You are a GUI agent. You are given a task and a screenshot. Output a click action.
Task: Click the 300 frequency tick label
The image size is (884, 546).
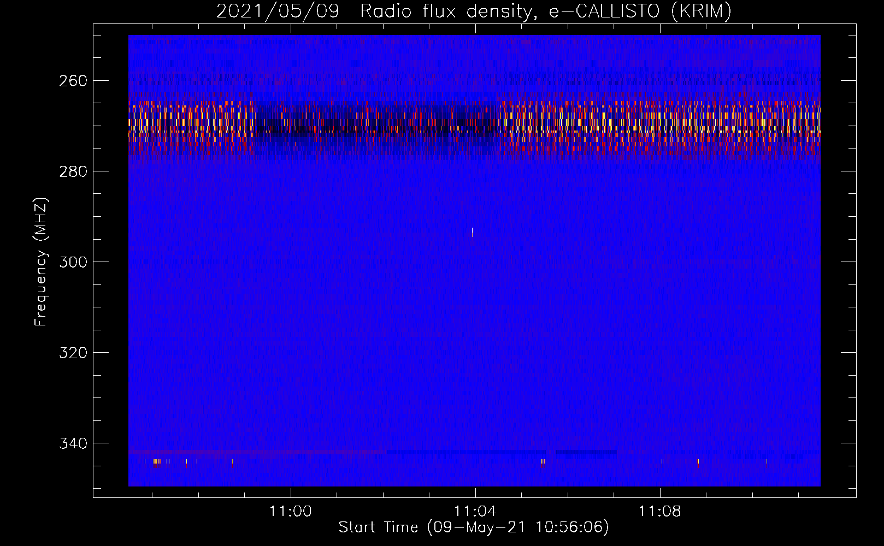(73, 262)
